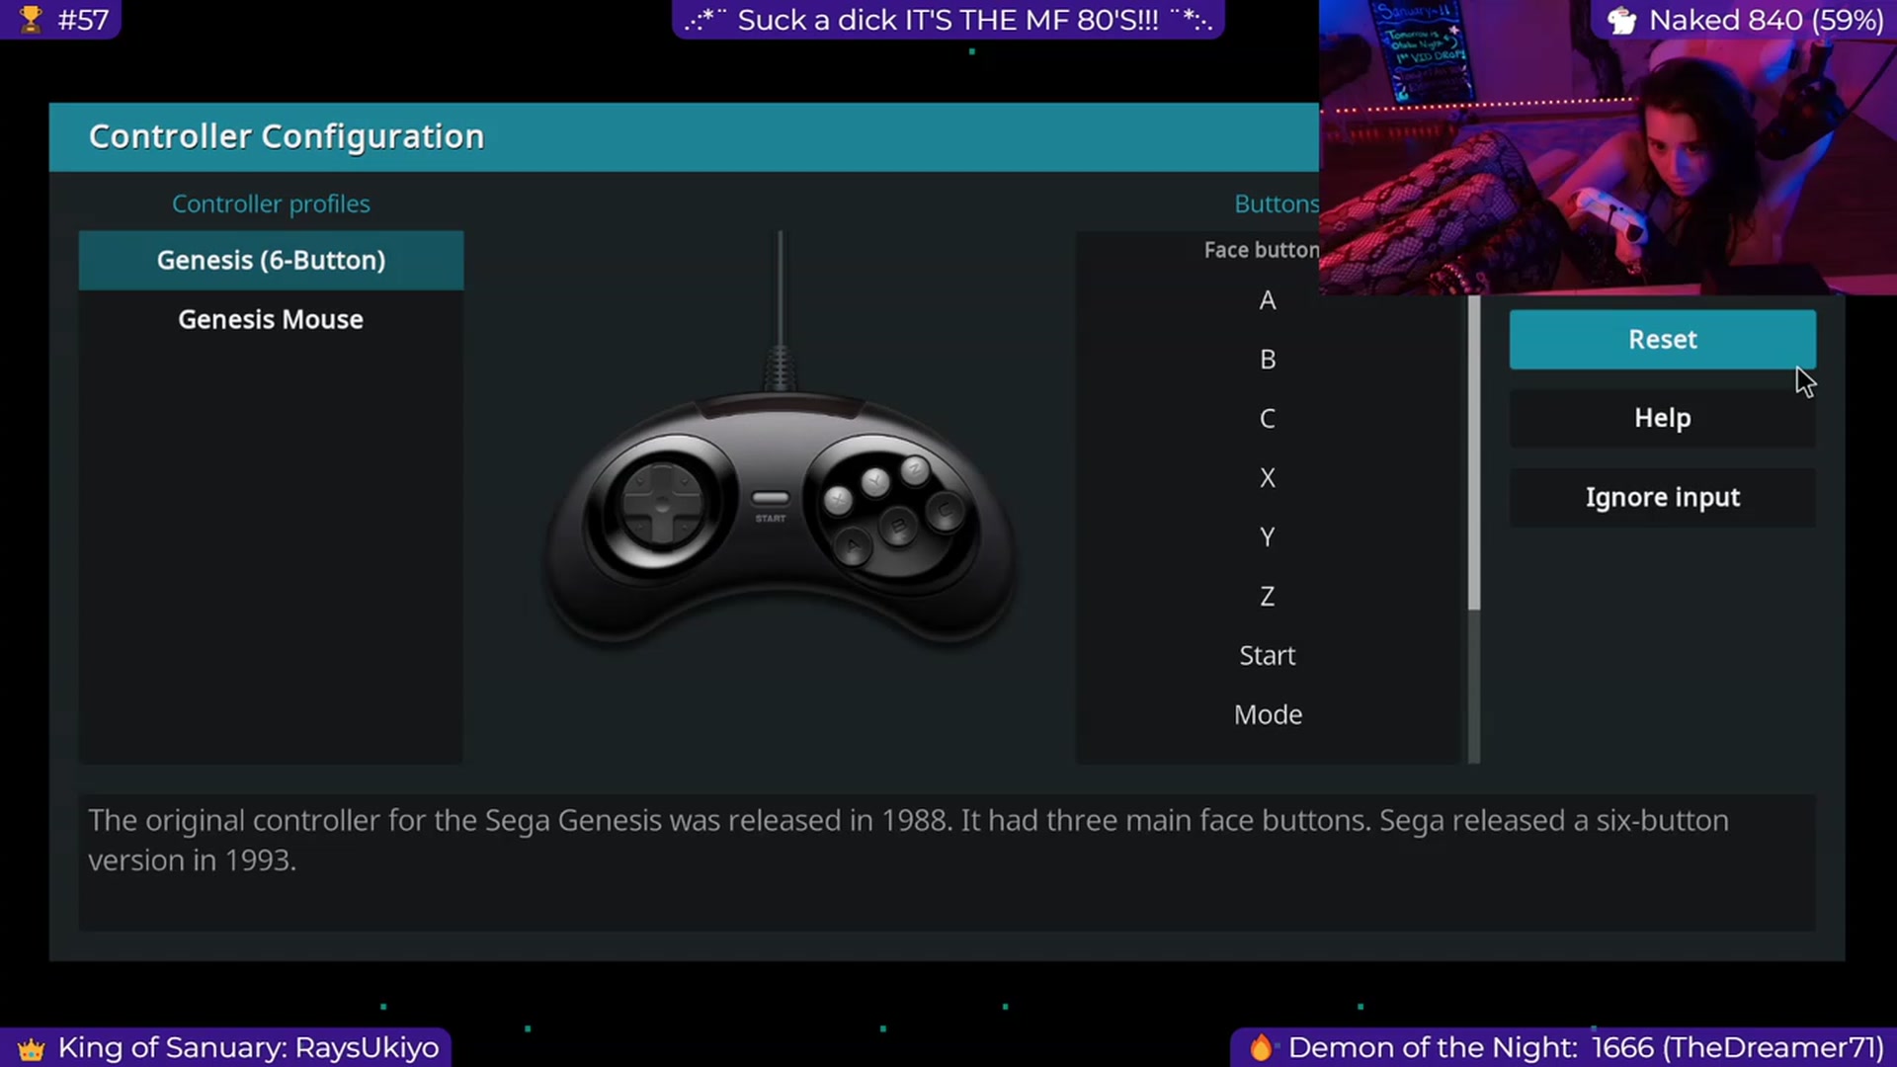Click the Reset button
Image resolution: width=1897 pixels, height=1067 pixels.
[x=1662, y=339]
